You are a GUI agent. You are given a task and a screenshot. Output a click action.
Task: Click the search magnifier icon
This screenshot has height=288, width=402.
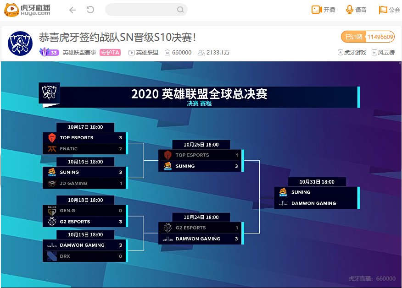[x=180, y=10]
